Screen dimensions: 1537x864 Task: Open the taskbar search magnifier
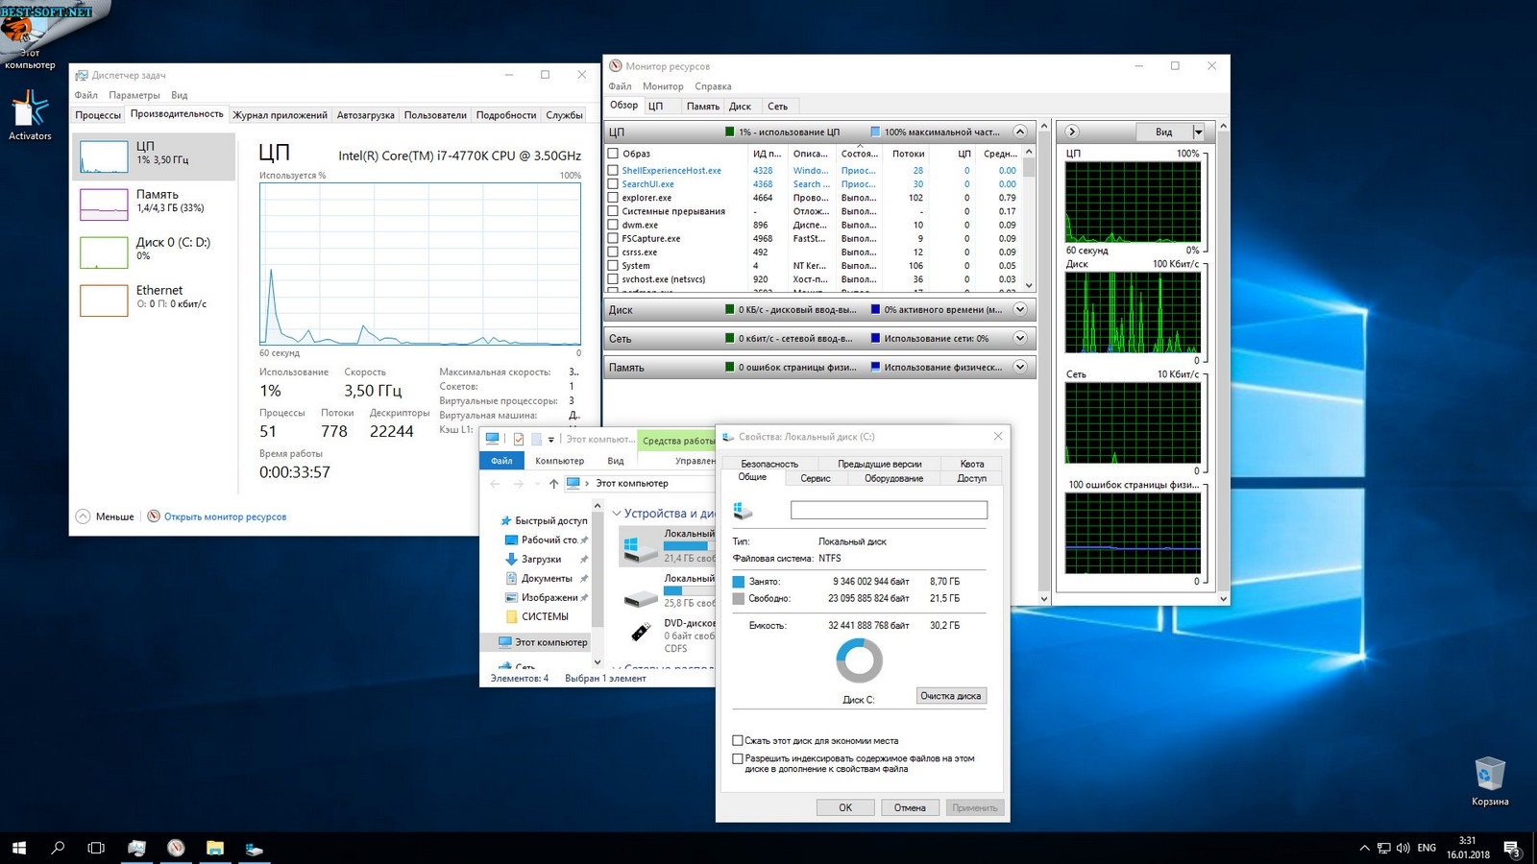click(x=58, y=848)
